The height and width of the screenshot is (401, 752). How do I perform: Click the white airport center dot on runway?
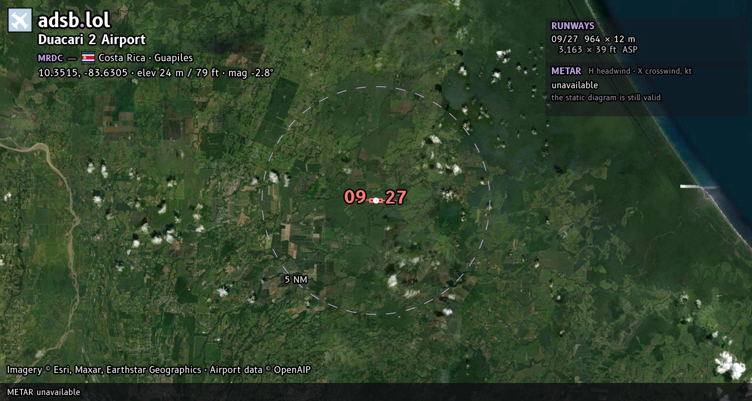point(376,200)
